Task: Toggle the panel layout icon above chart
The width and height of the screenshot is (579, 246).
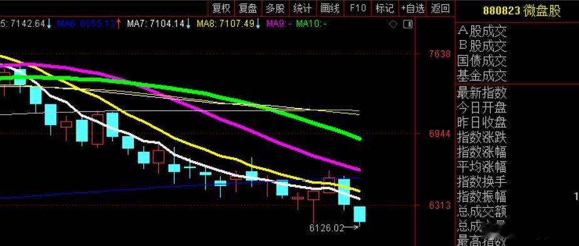Action: click(x=407, y=25)
